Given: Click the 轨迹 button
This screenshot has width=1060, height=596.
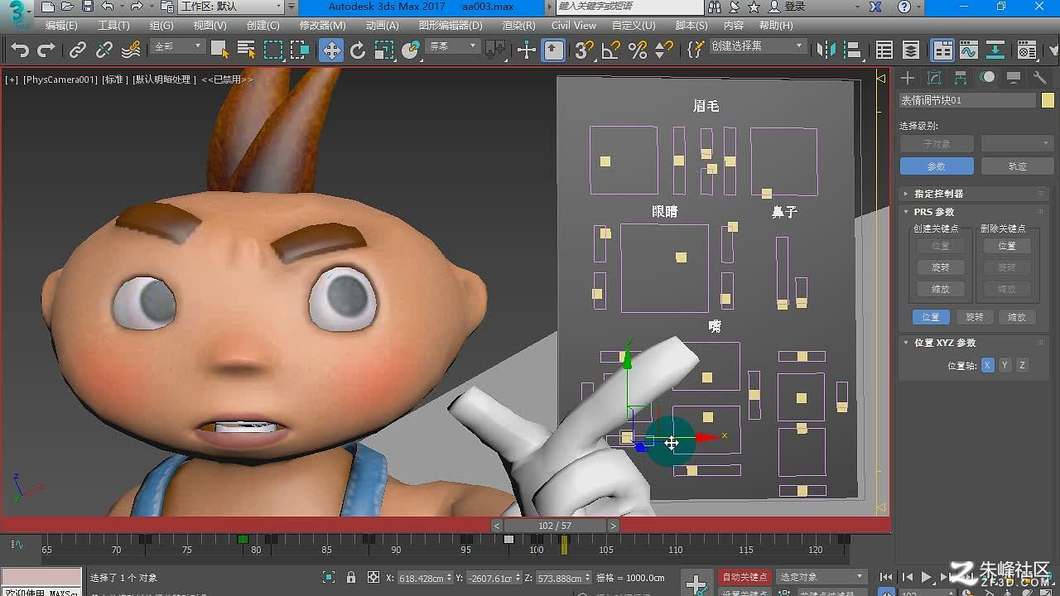Looking at the screenshot, I should click(x=1017, y=166).
